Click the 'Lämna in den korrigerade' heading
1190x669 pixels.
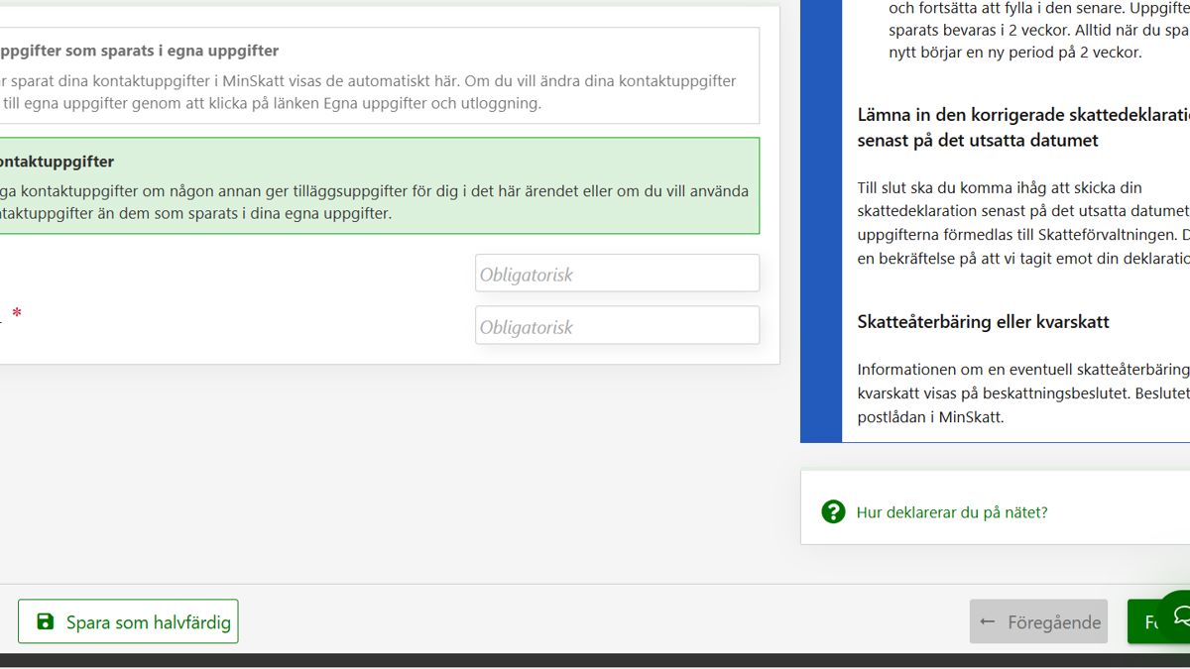pos(1021,127)
